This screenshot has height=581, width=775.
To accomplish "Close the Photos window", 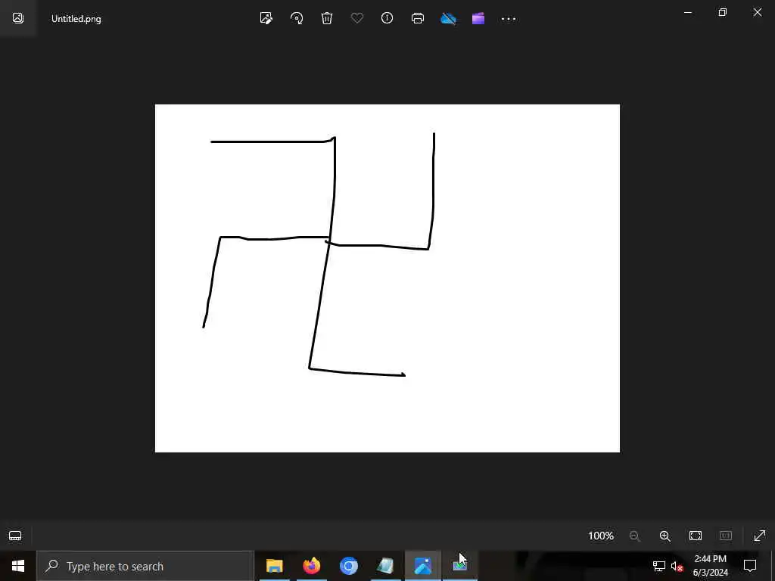I will (757, 12).
